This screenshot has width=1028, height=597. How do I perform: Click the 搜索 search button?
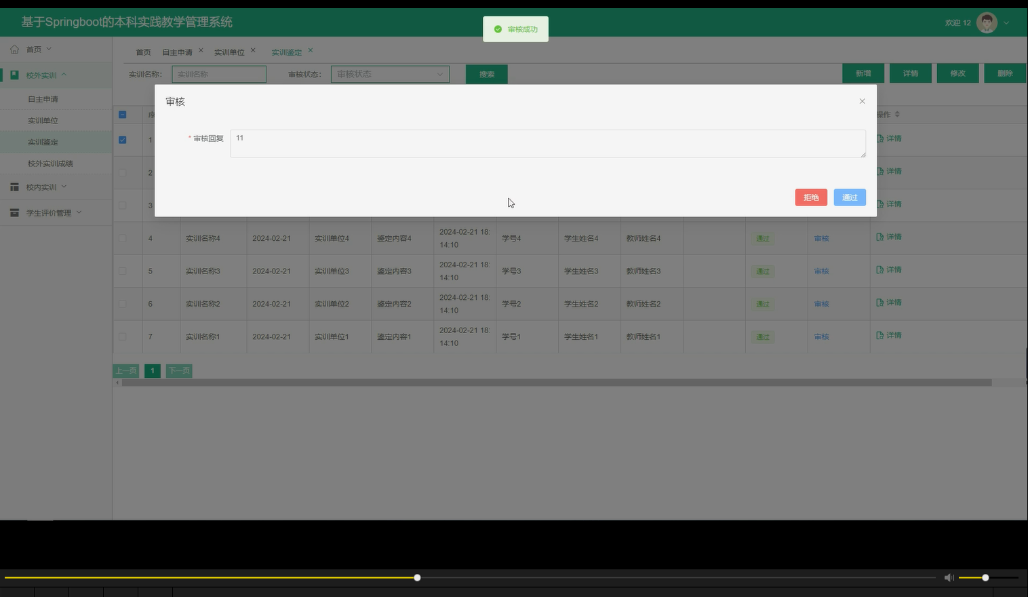pos(486,73)
